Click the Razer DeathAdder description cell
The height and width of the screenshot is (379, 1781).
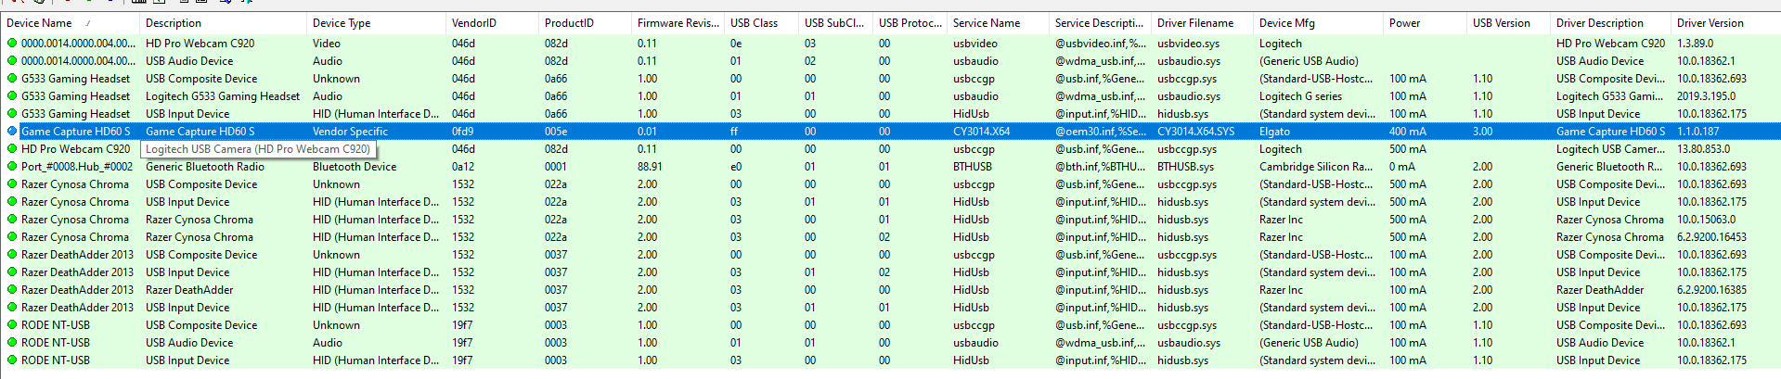[189, 290]
